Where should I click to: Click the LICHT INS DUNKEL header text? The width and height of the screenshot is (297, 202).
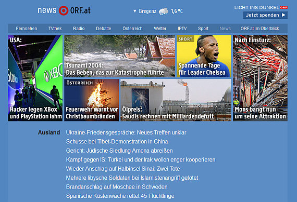pos(257,8)
